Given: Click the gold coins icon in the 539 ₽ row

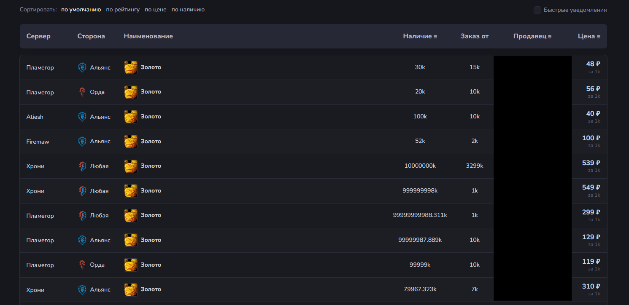Looking at the screenshot, I should click(131, 166).
